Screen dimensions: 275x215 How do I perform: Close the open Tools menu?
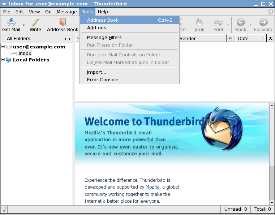87,12
